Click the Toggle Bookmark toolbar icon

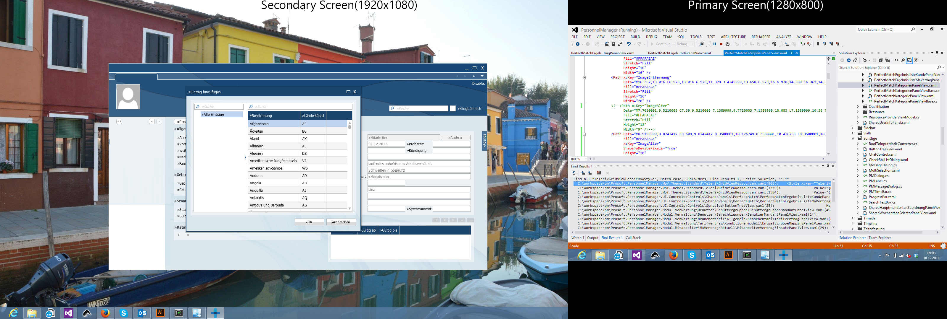pos(818,44)
